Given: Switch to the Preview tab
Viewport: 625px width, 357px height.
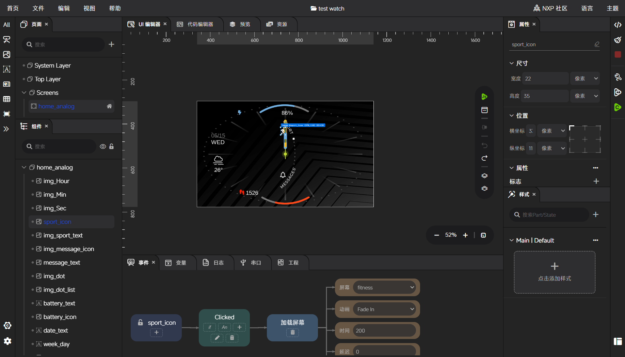Looking at the screenshot, I should pyautogui.click(x=240, y=24).
